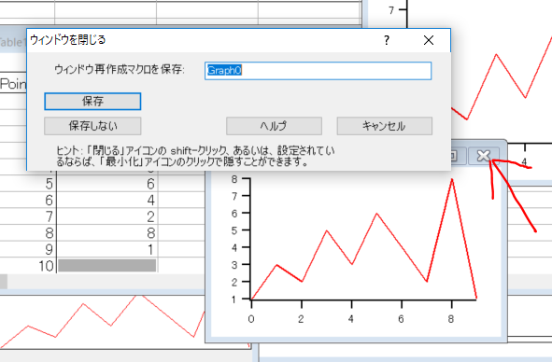This screenshot has width=552, height=362.
Task: Cancel closing with キャンセル button
Action: 385,126
